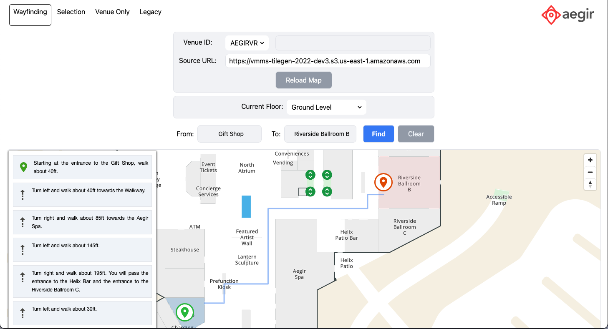The width and height of the screenshot is (608, 329).
Task: Click the Source URL input field
Action: 328,61
